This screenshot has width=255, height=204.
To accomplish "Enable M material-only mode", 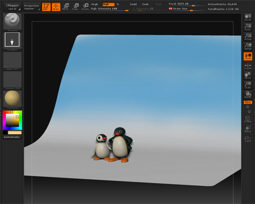I will pyautogui.click(x=117, y=4).
